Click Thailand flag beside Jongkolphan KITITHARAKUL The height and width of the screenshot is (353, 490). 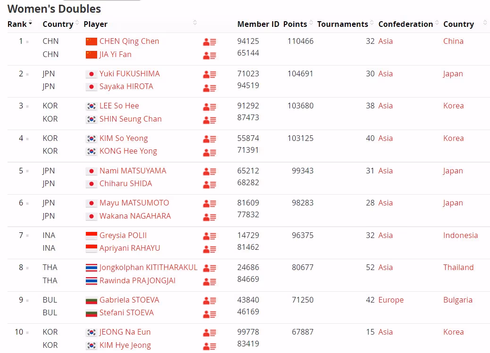91,268
